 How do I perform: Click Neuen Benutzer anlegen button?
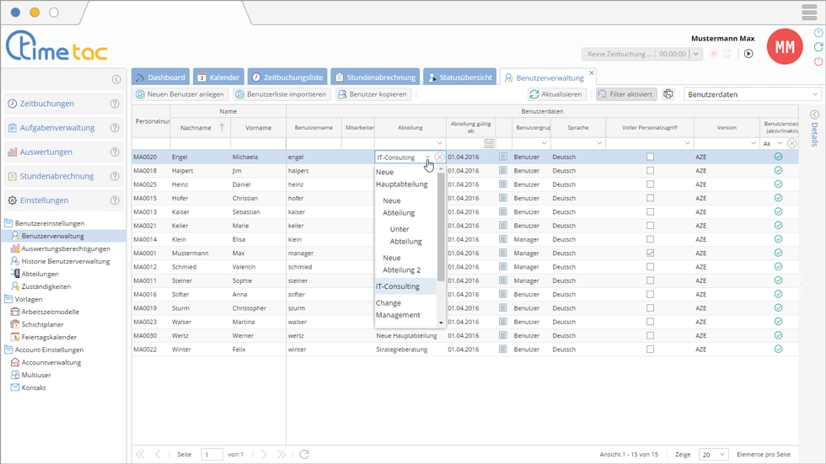(180, 94)
